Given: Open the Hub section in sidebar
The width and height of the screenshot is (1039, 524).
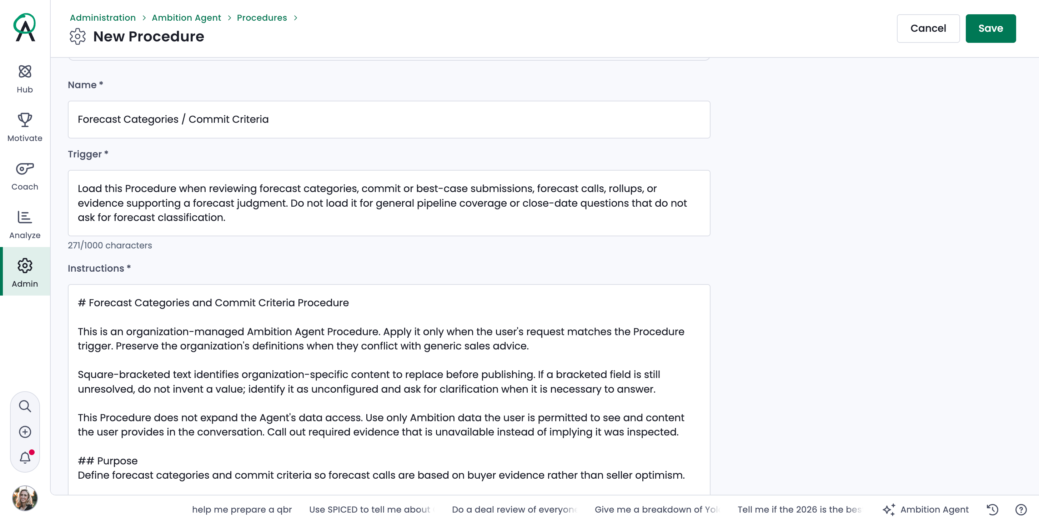Looking at the screenshot, I should (x=25, y=79).
